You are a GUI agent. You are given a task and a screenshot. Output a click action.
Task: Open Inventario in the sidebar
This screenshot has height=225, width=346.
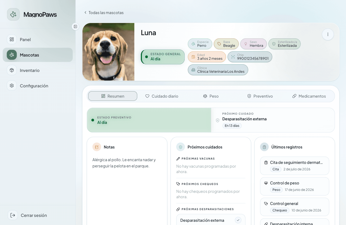pyautogui.click(x=38, y=70)
